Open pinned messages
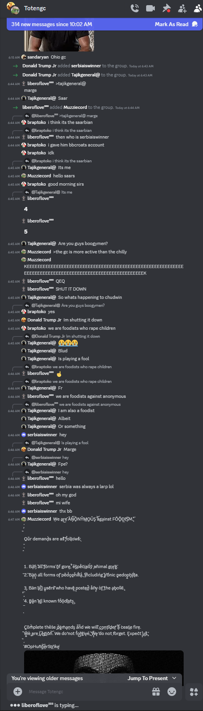This screenshot has width=203, height=711. coord(167,8)
